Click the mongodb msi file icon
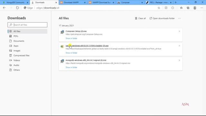The image size is (206, 116). coord(62,61)
